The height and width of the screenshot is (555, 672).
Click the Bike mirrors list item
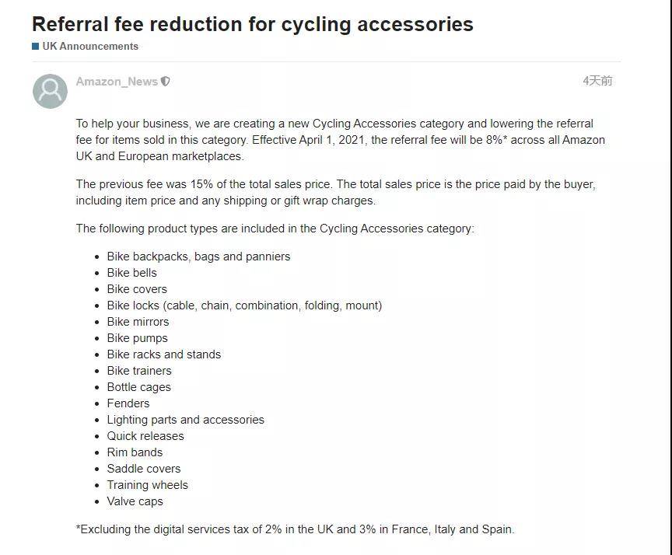138,322
